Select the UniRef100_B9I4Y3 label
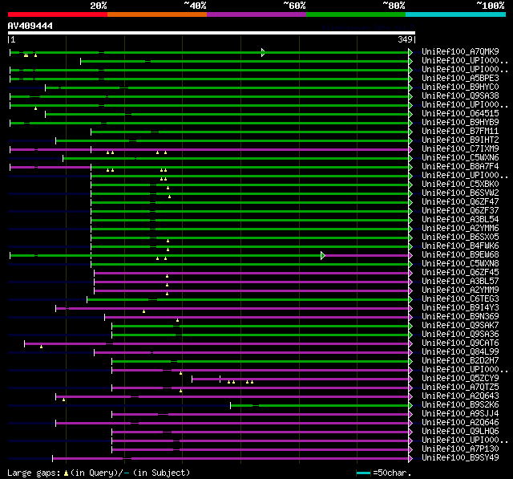This screenshot has height=479, width=513. click(x=460, y=308)
